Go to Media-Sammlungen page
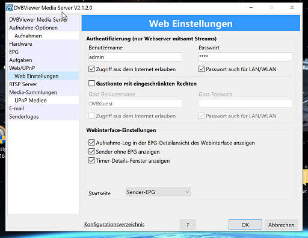308x238 pixels. tap(43, 92)
